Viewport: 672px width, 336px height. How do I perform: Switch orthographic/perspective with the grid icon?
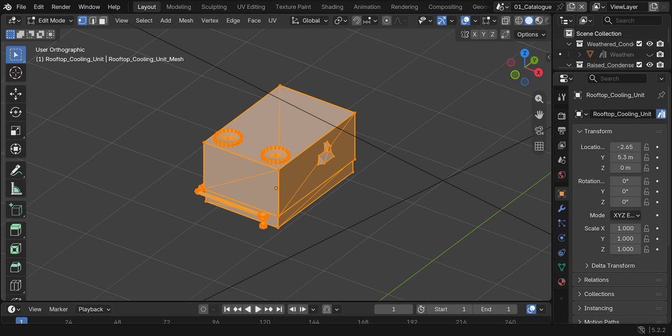(539, 146)
